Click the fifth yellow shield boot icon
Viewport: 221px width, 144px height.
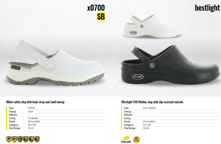click(x=31, y=139)
